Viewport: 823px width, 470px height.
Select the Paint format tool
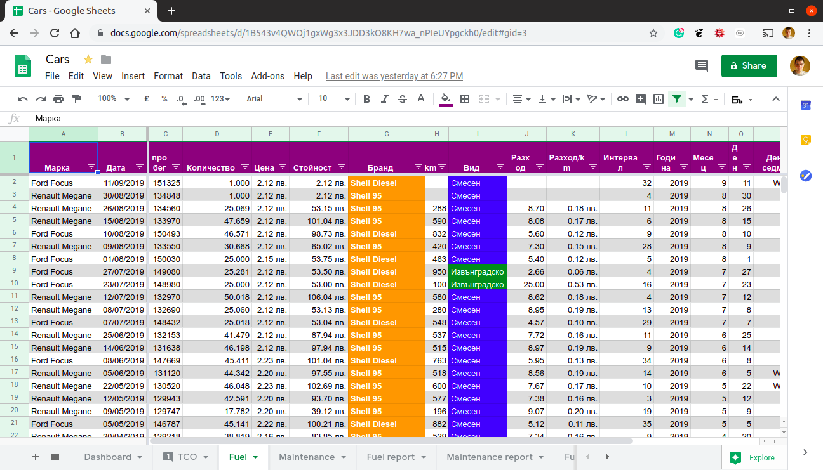click(77, 99)
